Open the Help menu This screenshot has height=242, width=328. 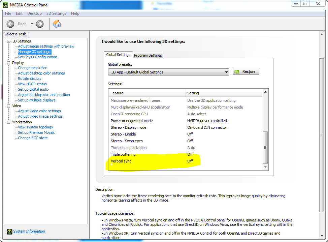(75, 13)
